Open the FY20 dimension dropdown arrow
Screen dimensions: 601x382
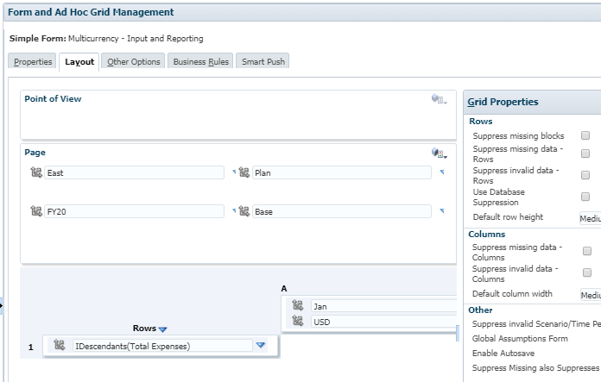coord(234,210)
